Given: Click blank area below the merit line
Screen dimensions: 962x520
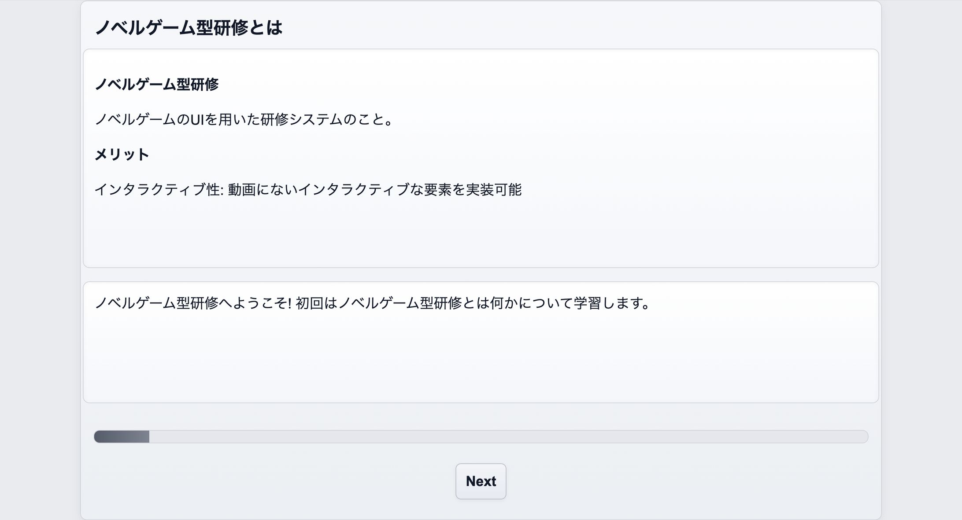Looking at the screenshot, I should click(x=480, y=233).
